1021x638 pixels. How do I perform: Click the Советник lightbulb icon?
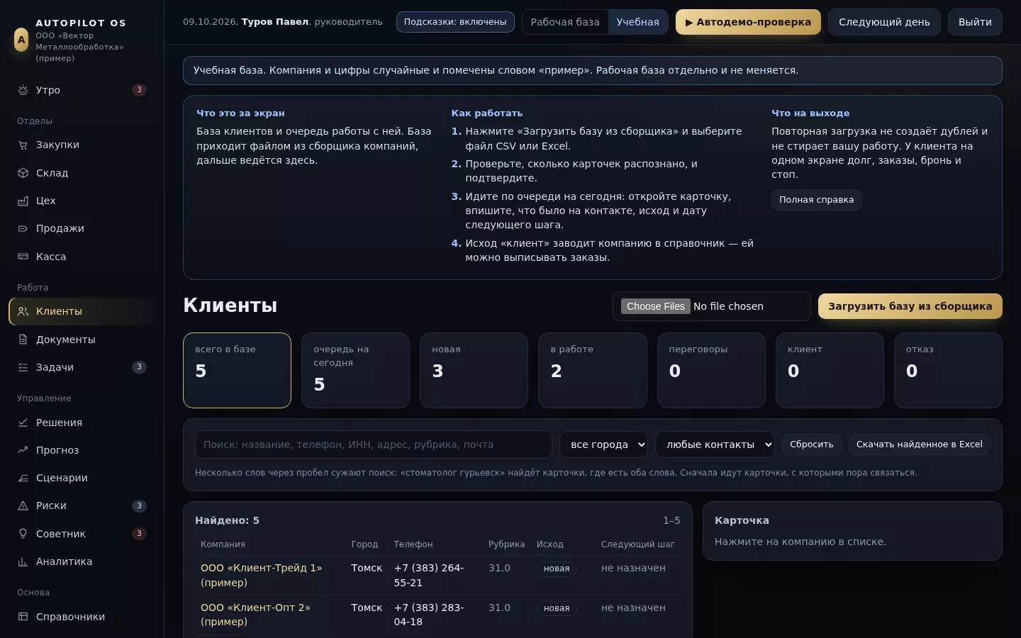tap(23, 534)
